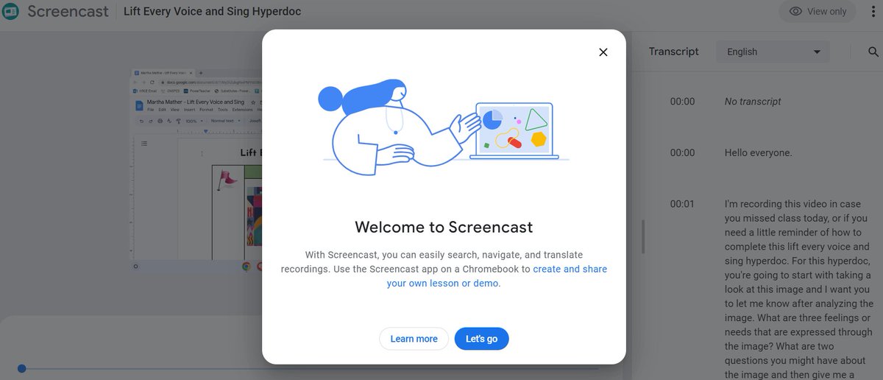Click the transcript panel scrollbar

pos(643,237)
